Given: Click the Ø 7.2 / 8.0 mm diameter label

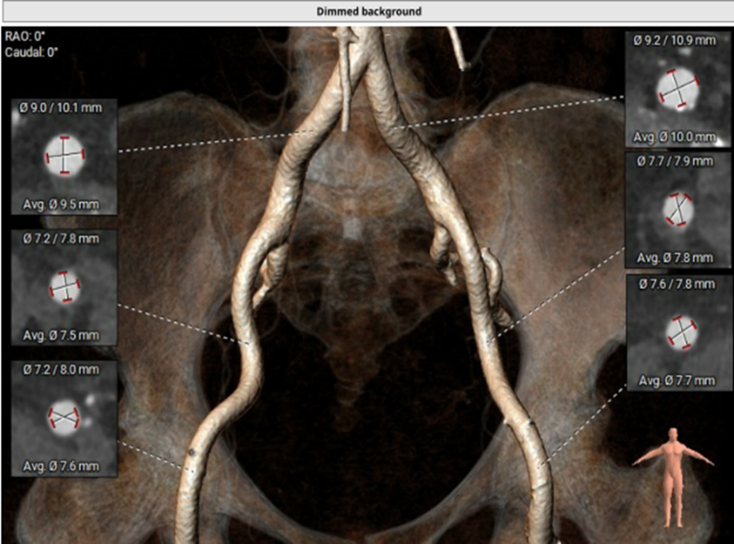Looking at the screenshot, I should click(63, 370).
